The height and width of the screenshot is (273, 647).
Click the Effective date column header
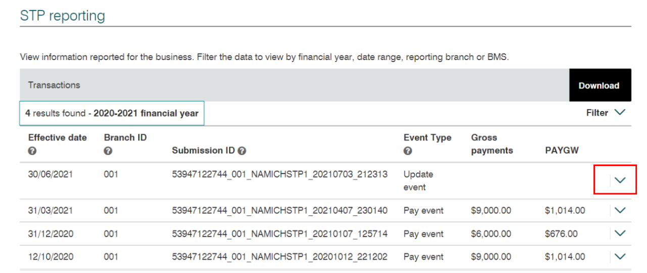[58, 137]
